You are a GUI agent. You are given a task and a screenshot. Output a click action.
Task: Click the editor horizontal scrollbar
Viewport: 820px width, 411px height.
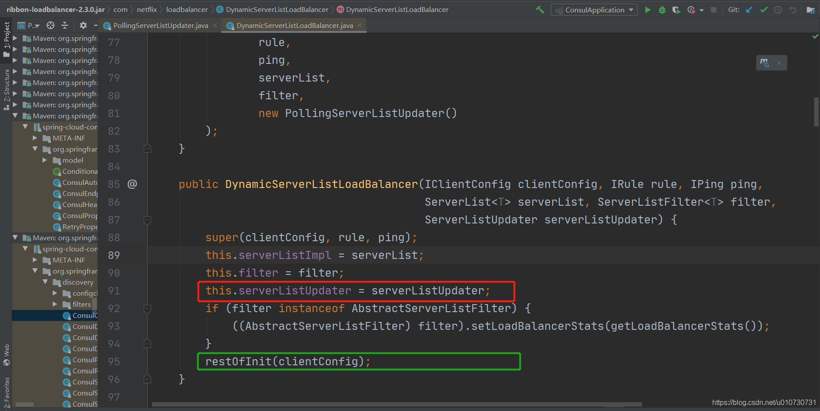click(x=397, y=404)
